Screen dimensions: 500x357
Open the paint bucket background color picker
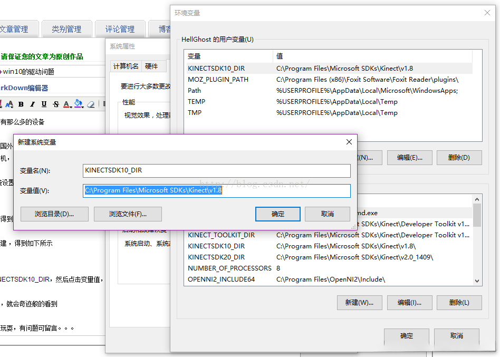[x=79, y=104]
